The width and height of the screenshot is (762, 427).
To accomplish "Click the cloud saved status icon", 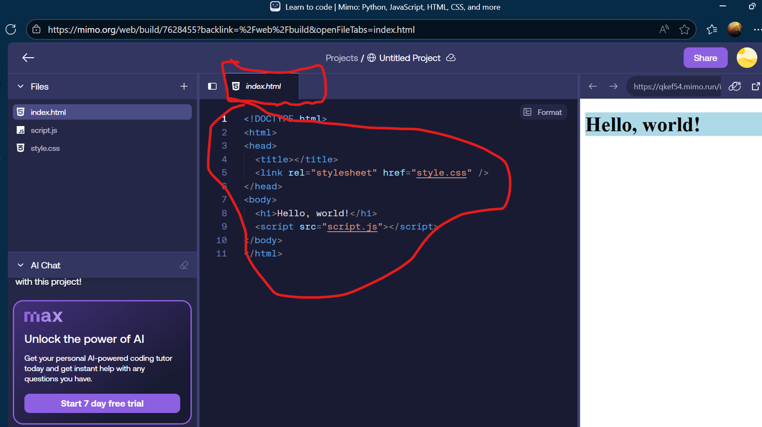I will pyautogui.click(x=451, y=58).
